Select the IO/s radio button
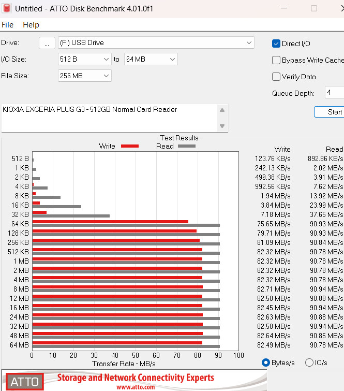This screenshot has height=391, width=344. point(309,363)
